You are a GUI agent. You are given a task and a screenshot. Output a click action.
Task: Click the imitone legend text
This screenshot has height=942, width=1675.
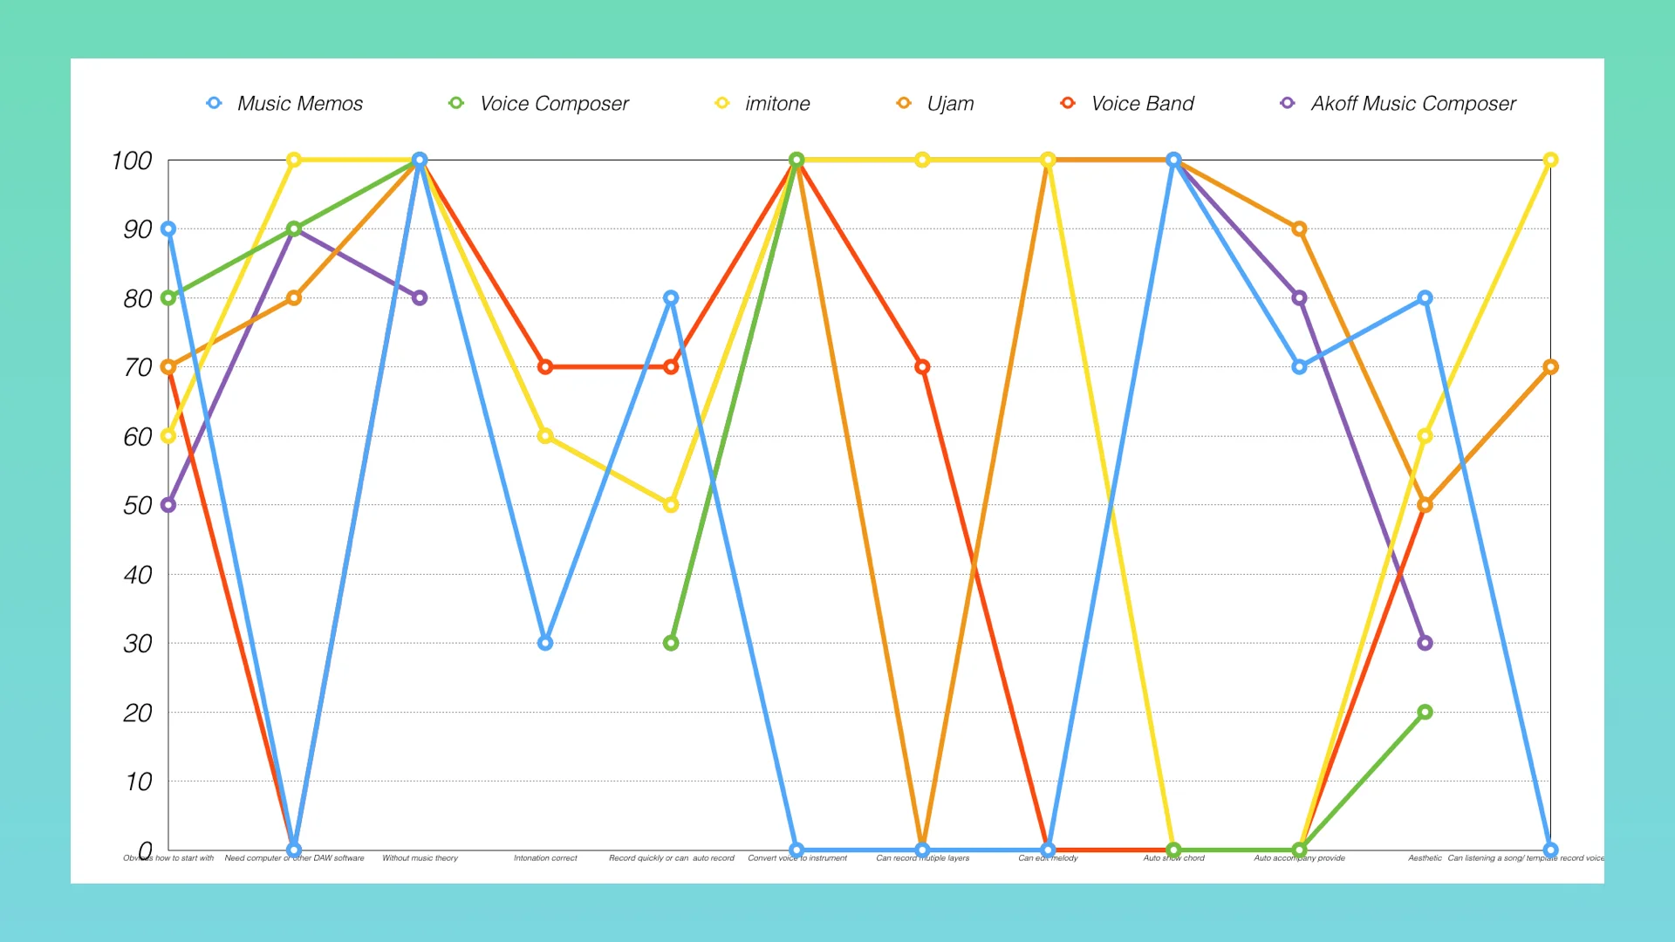coord(777,104)
